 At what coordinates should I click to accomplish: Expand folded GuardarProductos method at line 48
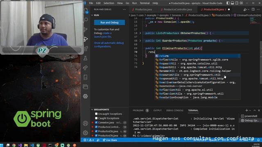pyautogui.click(x=140, y=41)
